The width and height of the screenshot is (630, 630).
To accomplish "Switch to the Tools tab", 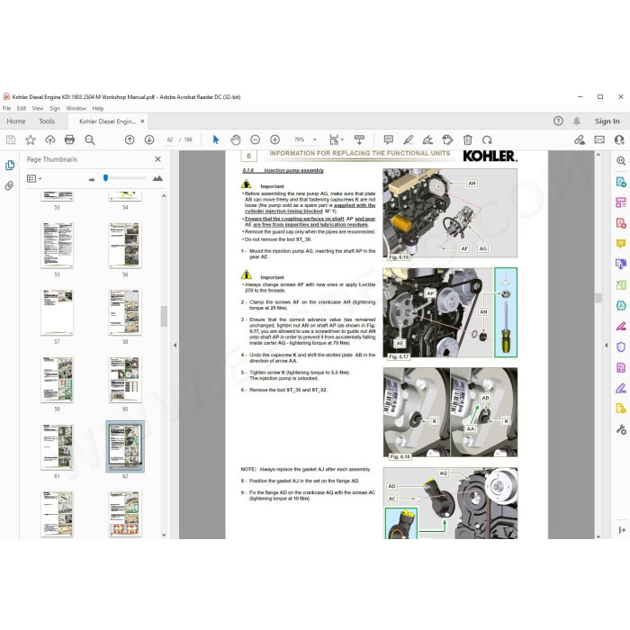I will coord(47,121).
